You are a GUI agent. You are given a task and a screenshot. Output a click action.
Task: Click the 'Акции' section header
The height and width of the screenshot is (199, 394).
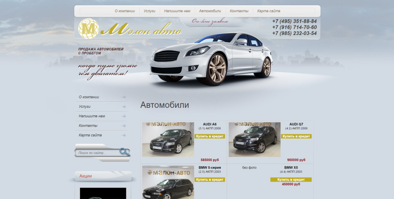[85, 176]
